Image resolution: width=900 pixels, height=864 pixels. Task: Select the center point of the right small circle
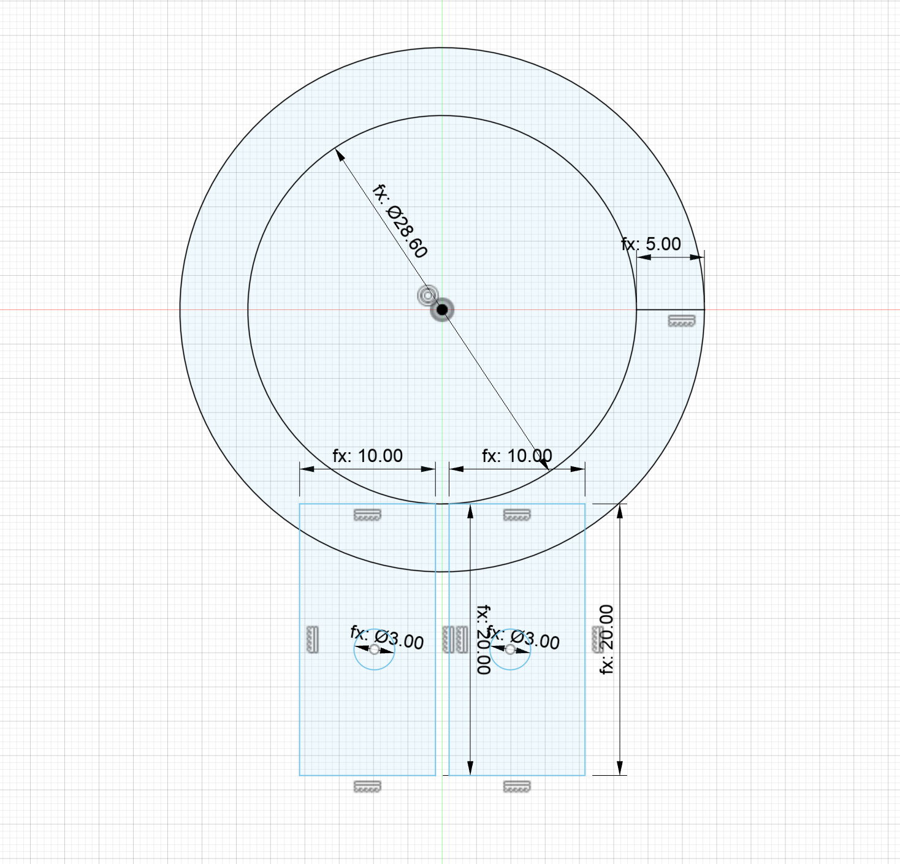pyautogui.click(x=510, y=650)
